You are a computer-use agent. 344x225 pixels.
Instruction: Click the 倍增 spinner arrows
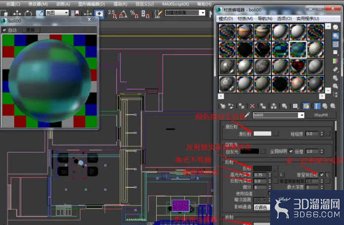(x=322, y=151)
